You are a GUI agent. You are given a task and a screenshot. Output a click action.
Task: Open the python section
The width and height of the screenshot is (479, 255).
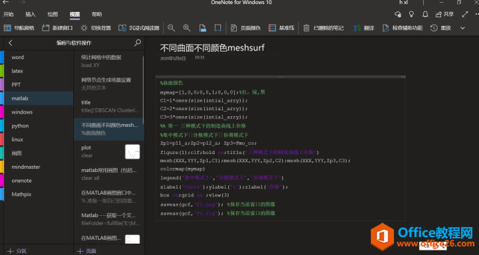(x=38, y=126)
